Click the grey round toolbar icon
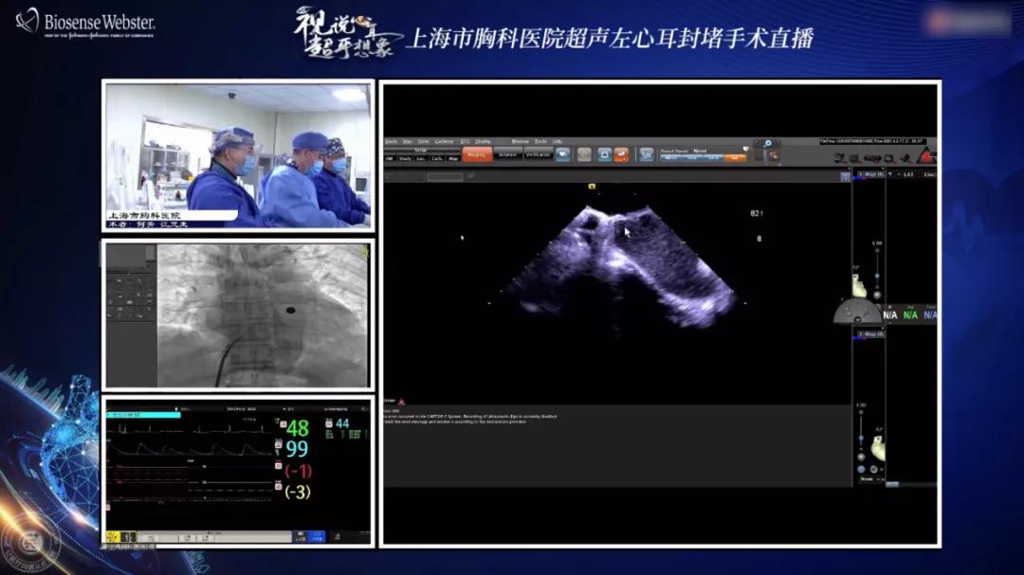This screenshot has height=575, width=1024. (583, 153)
